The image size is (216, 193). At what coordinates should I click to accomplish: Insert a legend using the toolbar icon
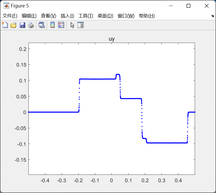61,25
